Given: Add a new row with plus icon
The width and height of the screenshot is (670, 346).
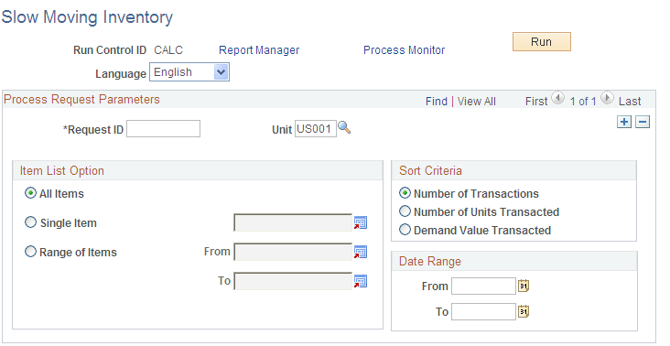Looking at the screenshot, I should (x=624, y=122).
